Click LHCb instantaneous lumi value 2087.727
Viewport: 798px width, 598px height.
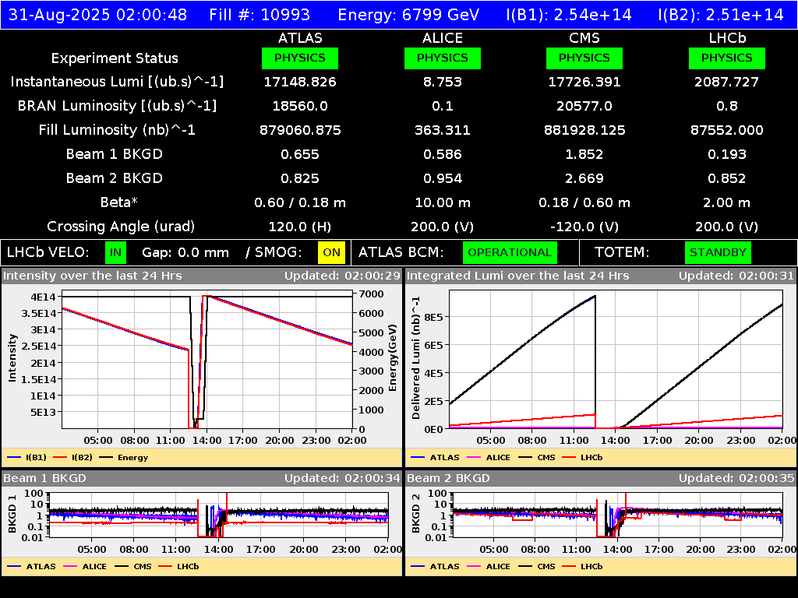click(x=727, y=82)
